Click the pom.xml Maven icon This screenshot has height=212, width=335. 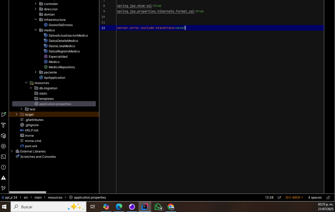pos(22,146)
